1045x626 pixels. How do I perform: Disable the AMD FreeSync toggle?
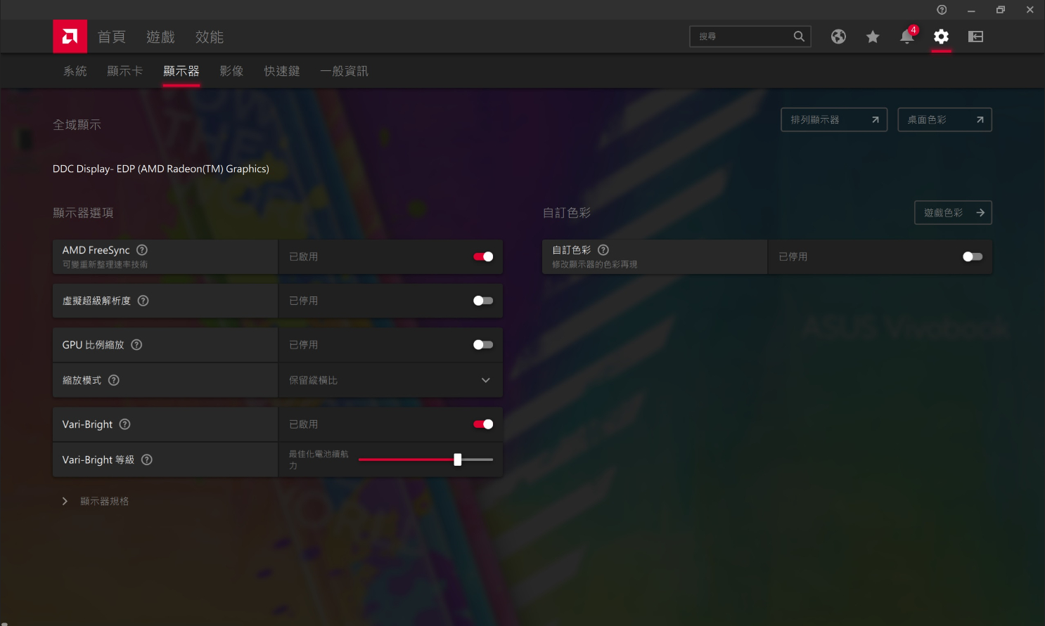coord(483,256)
